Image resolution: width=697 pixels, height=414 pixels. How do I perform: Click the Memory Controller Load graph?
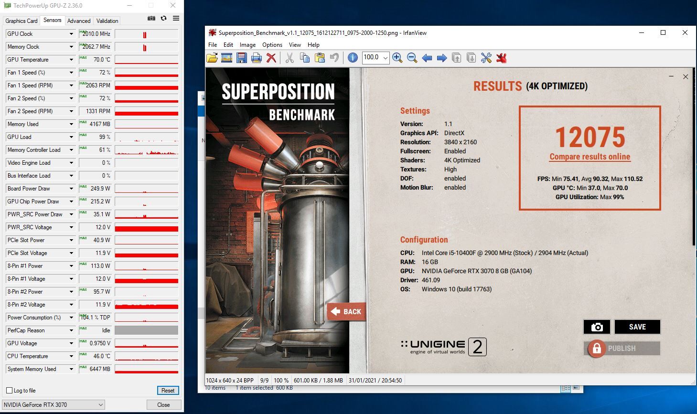pyautogui.click(x=147, y=150)
